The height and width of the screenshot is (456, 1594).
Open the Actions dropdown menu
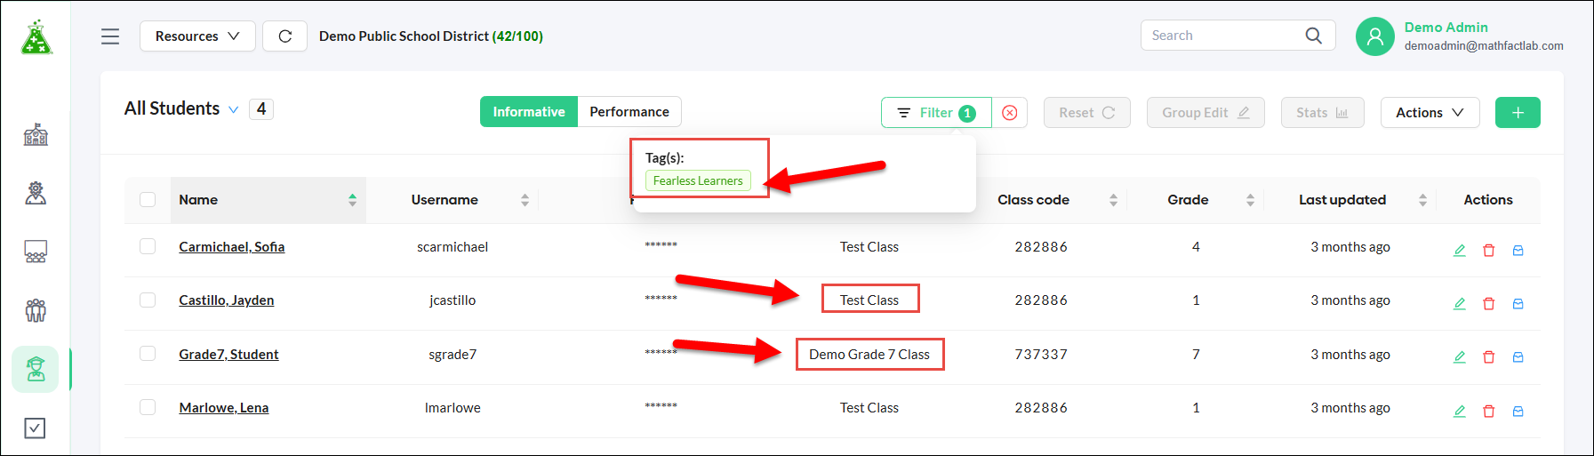[x=1430, y=113]
